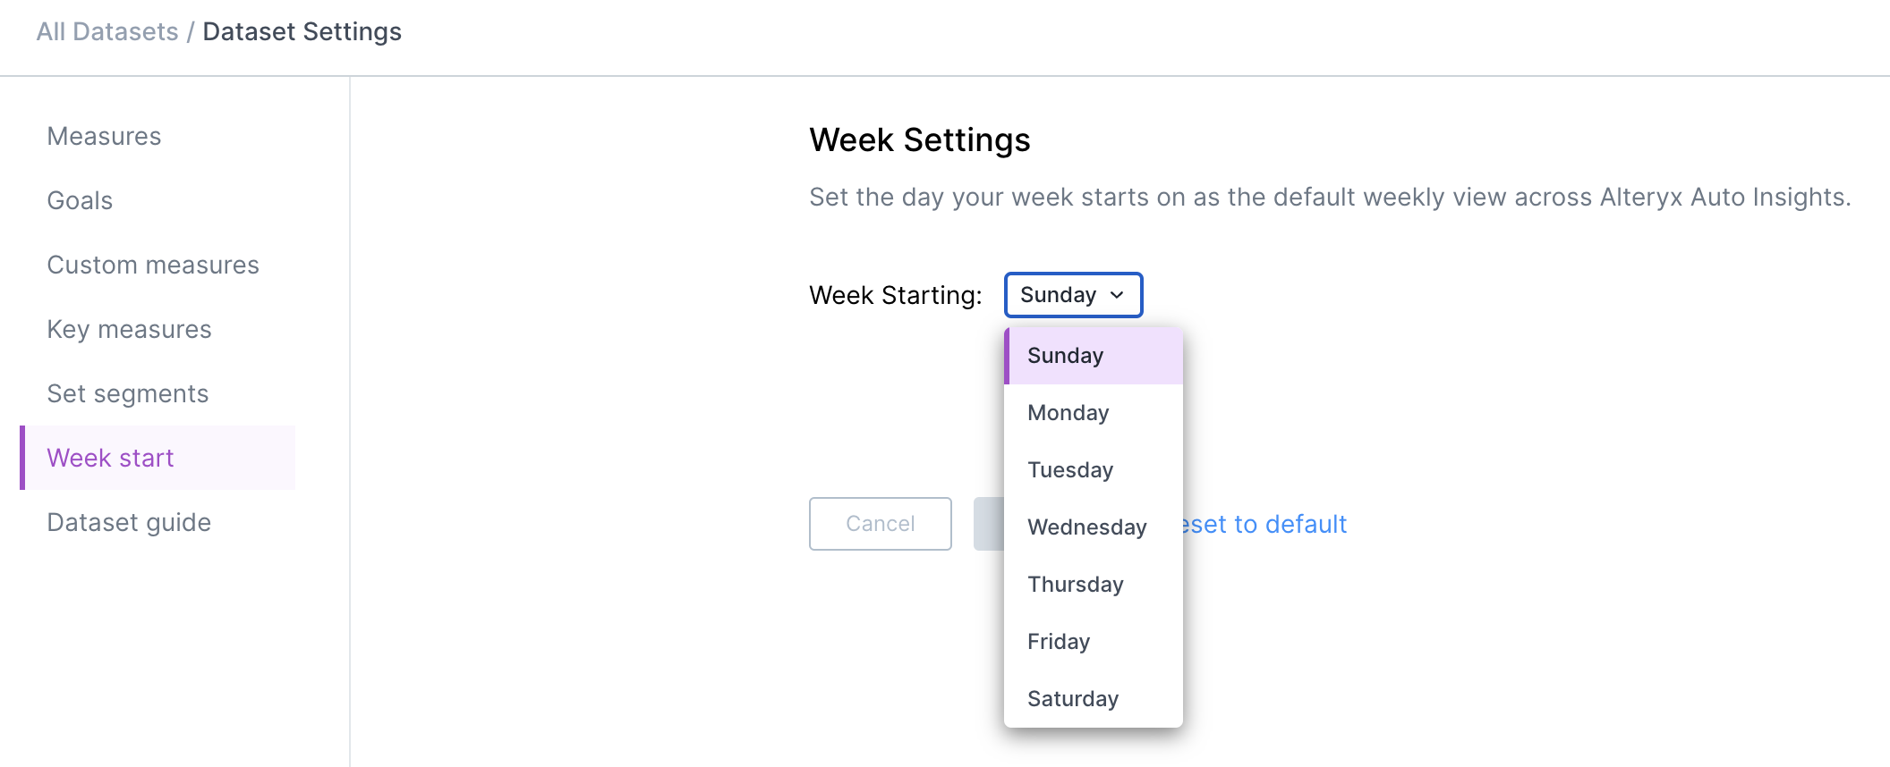Select Friday from the week options
This screenshot has width=1890, height=767.
1059,641
